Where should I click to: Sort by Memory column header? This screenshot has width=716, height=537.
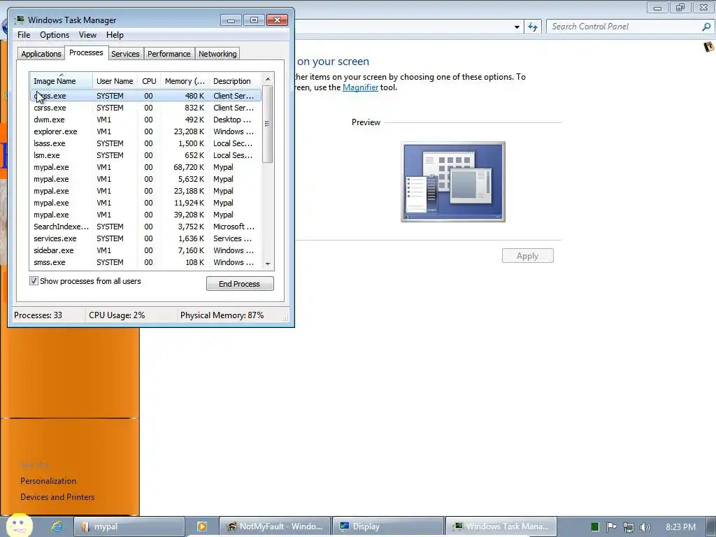(x=185, y=81)
